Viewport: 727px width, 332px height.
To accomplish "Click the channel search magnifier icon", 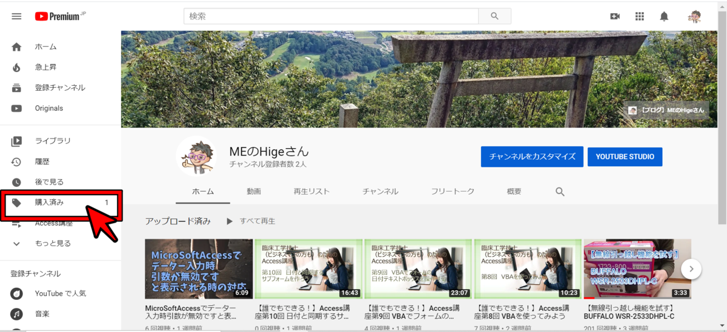I will tap(560, 192).
